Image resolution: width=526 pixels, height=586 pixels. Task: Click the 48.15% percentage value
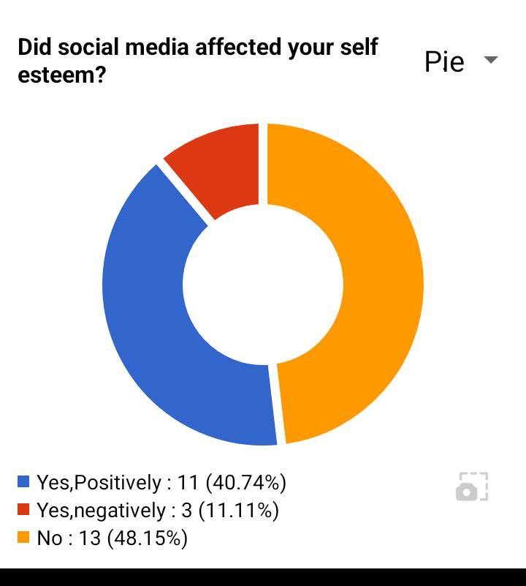(148, 538)
